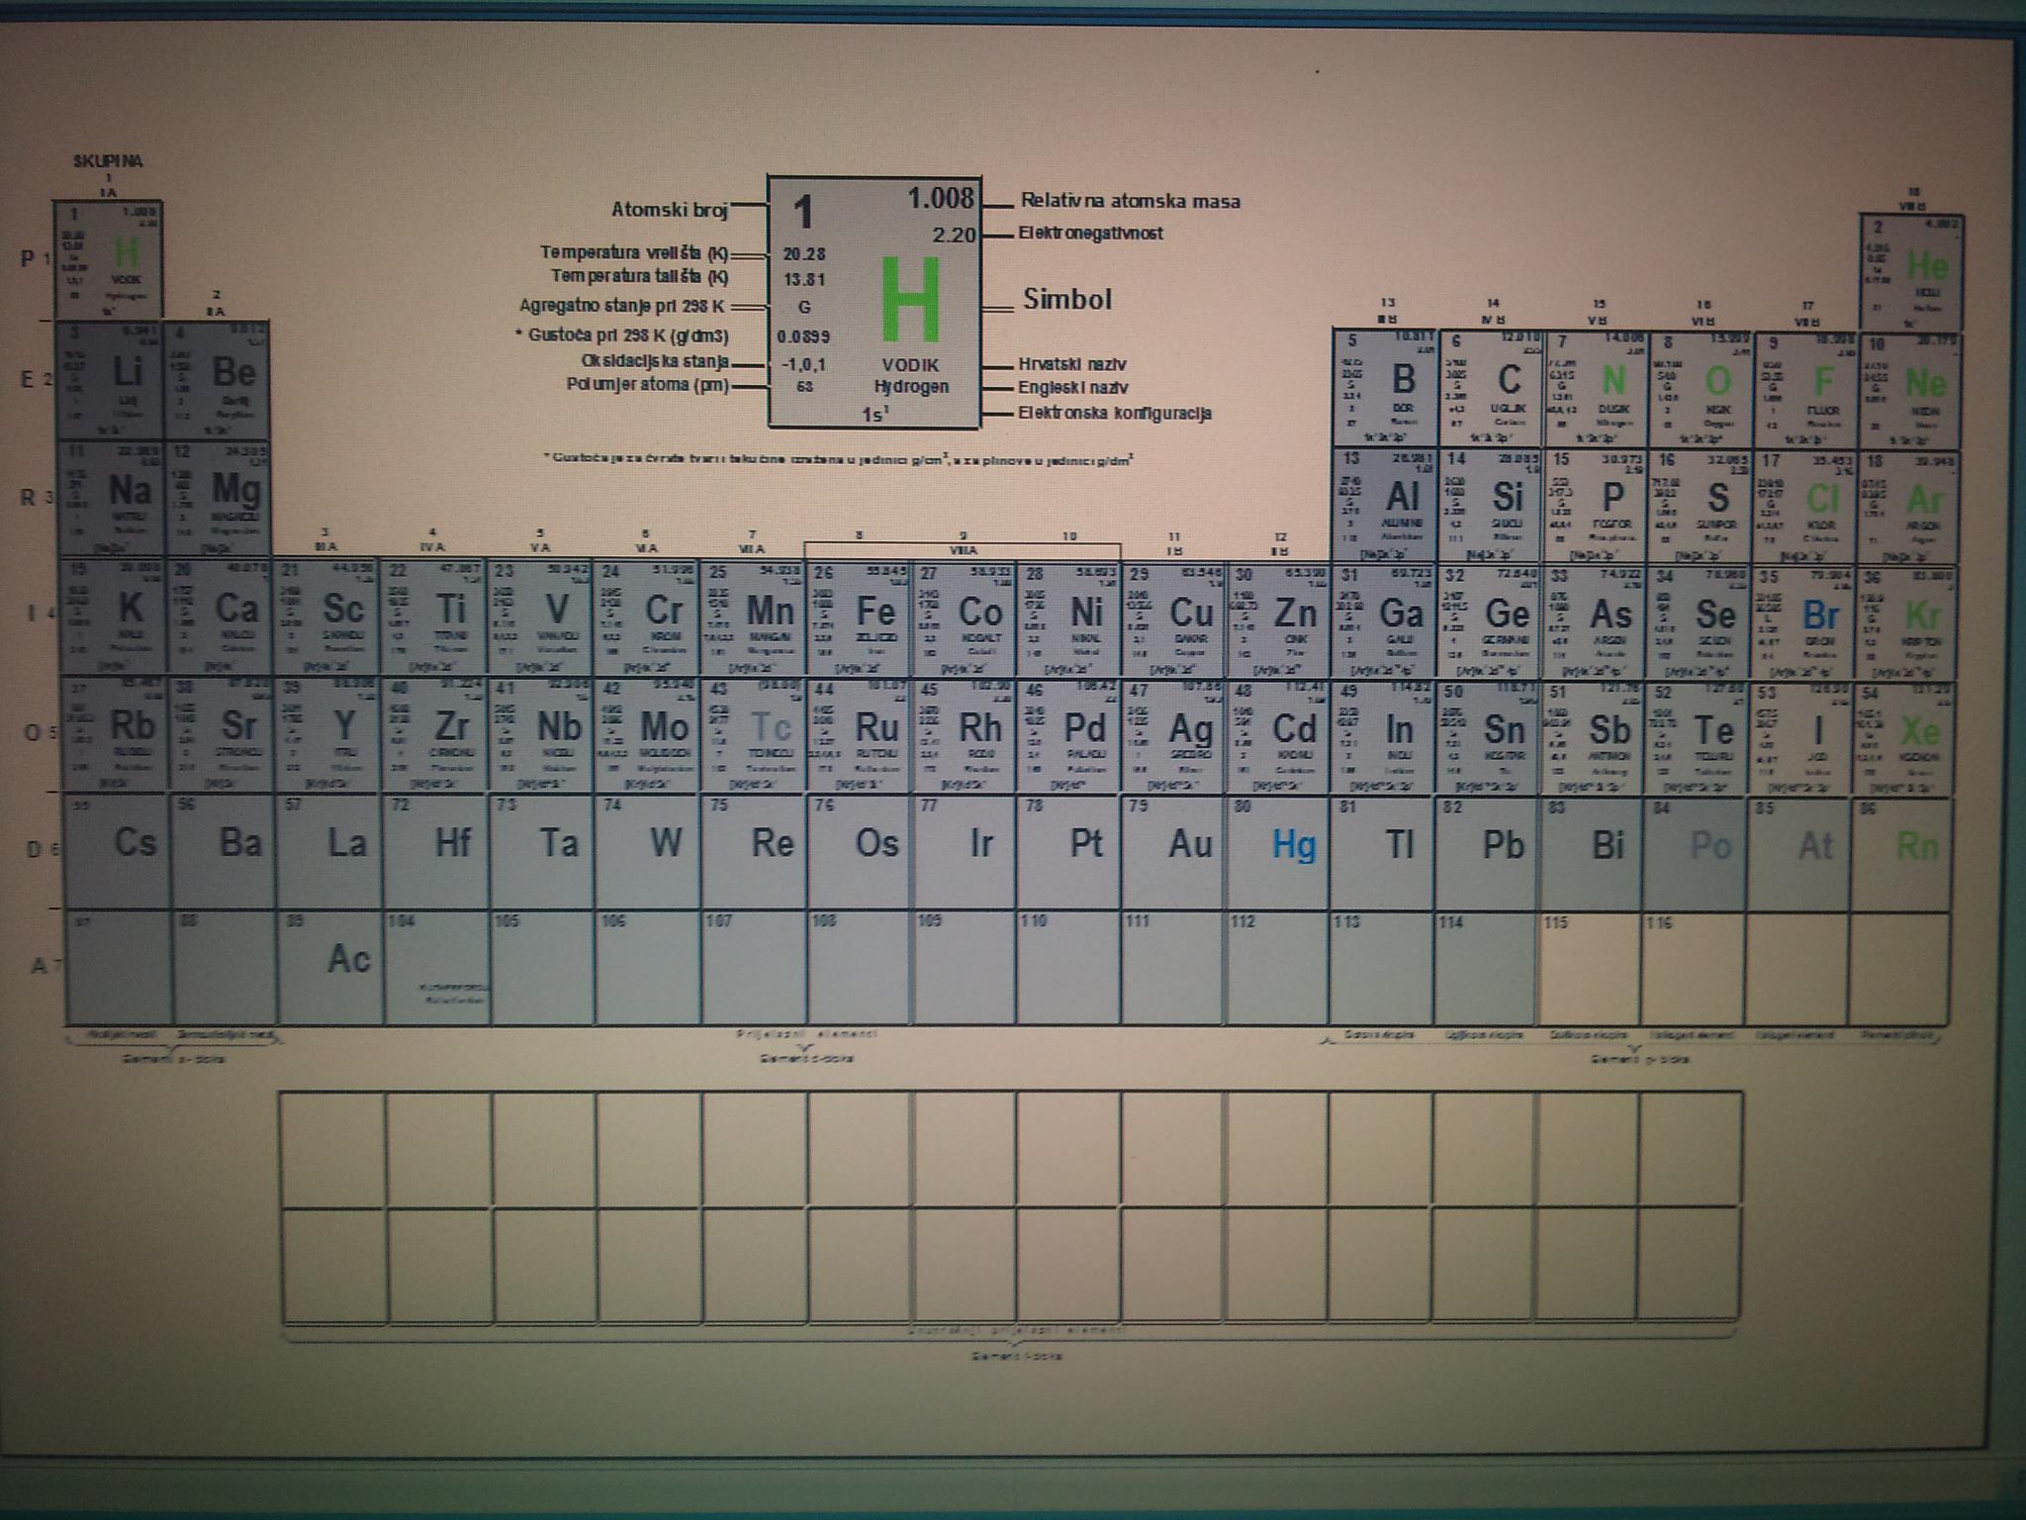2026x1520 pixels.
Task: Click the niobium Nb cell
Action: (x=543, y=735)
